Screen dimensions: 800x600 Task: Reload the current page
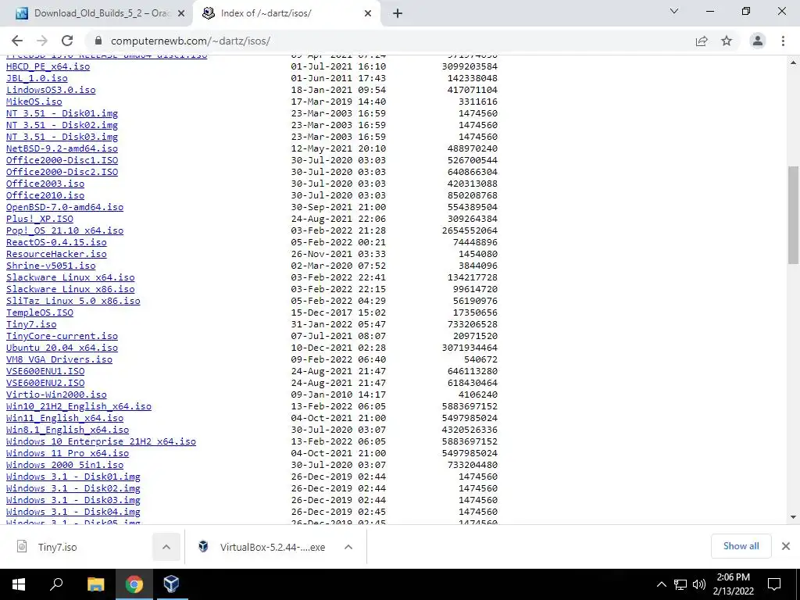(67, 41)
